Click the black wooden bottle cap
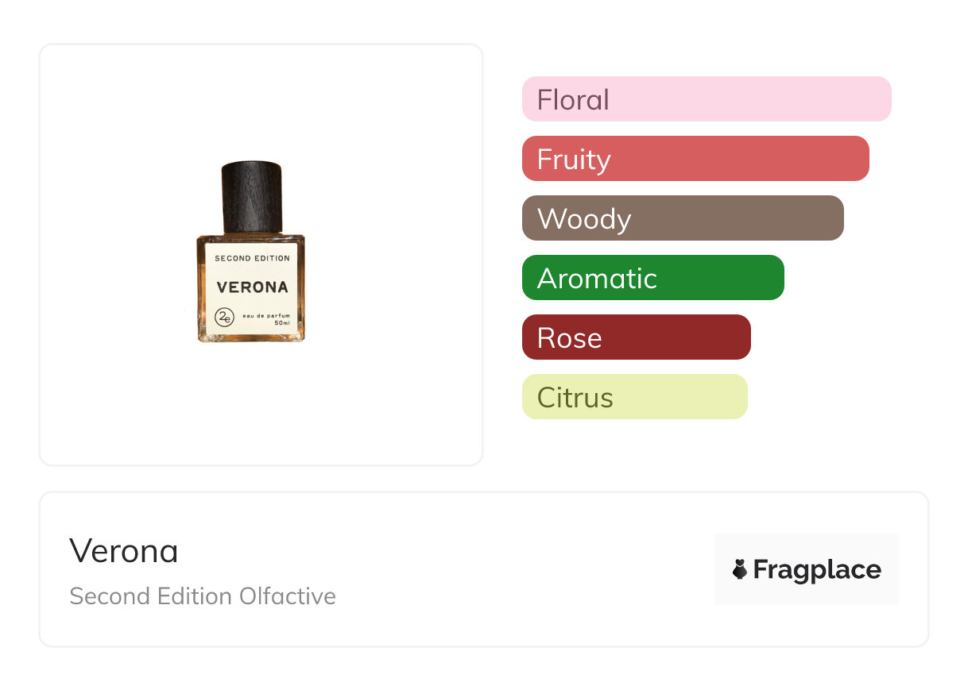Image resolution: width=968 pixels, height=686 pixels. 251,195
